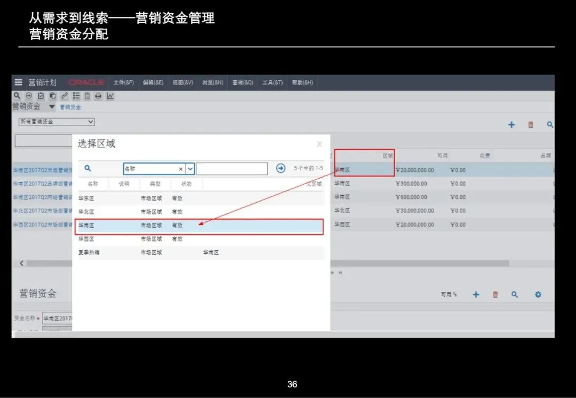This screenshot has width=576, height=398.
Task: Add a record using the funds list plus icon
Action: click(x=511, y=125)
